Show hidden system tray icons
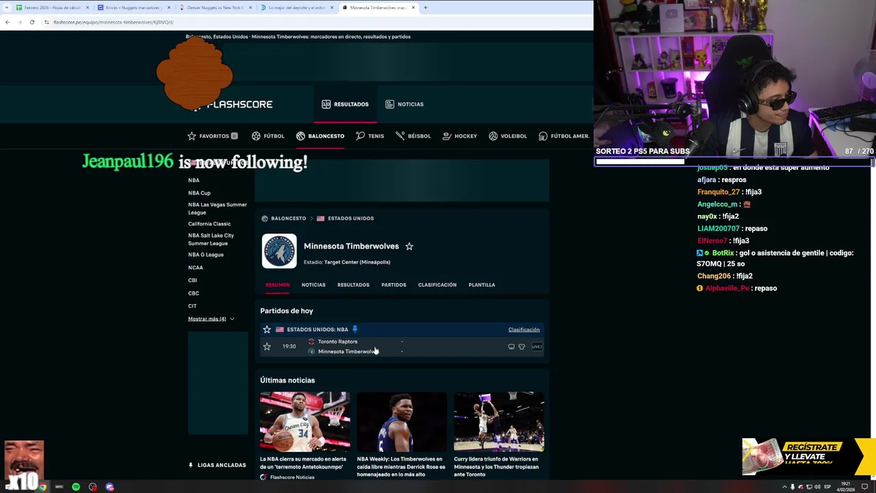Viewport: 876px width, 493px height. point(784,487)
